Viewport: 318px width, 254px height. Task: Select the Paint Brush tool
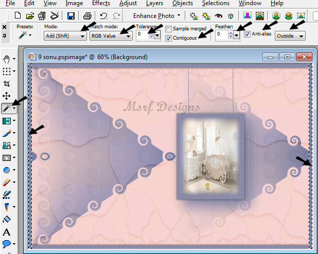[x=6, y=133]
